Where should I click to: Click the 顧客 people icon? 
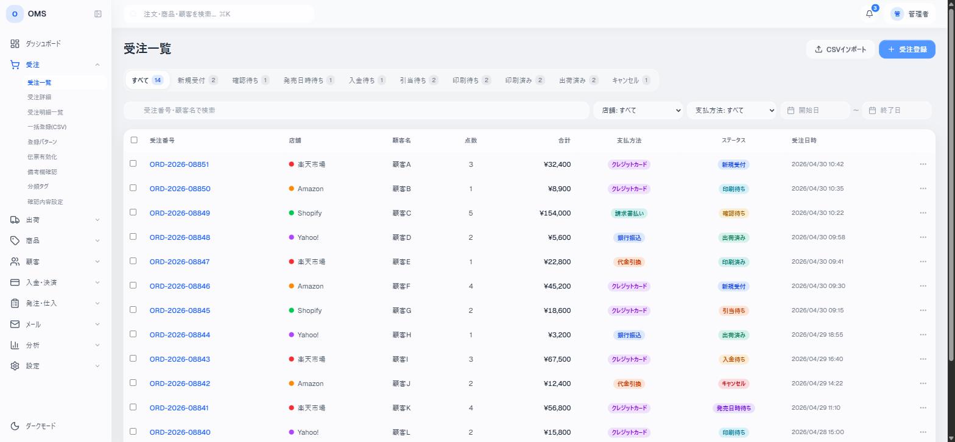pyautogui.click(x=15, y=262)
